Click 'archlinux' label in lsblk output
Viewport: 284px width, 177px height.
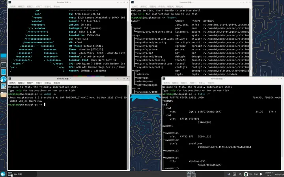(196, 144)
